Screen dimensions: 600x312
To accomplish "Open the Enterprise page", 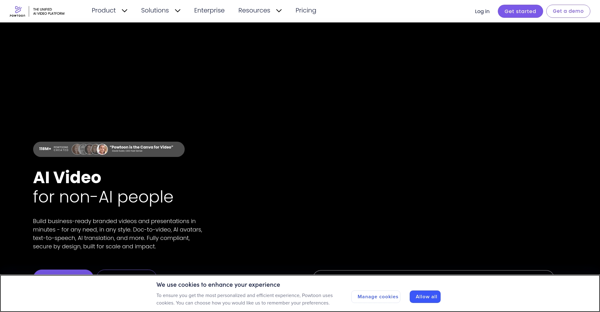I will (209, 11).
